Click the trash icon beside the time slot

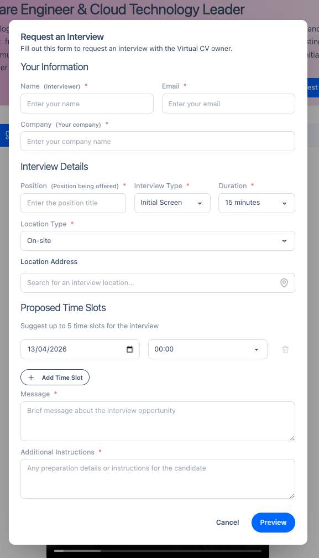click(x=285, y=349)
